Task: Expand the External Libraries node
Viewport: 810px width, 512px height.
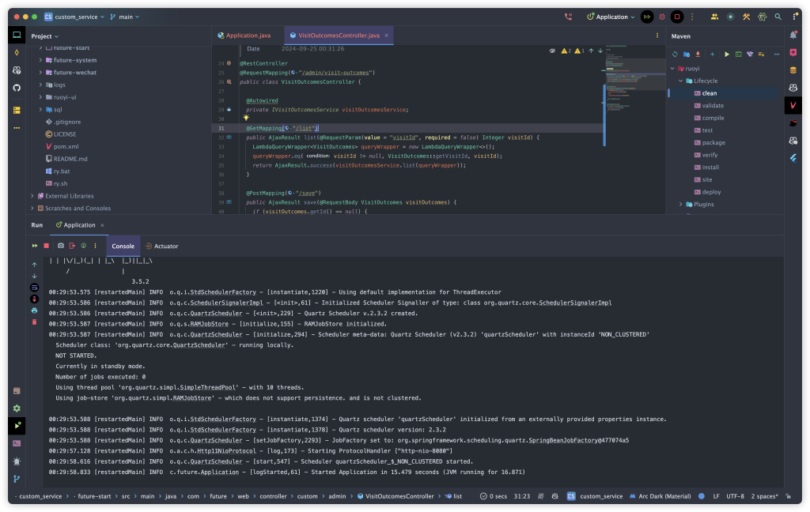Action: pos(32,196)
